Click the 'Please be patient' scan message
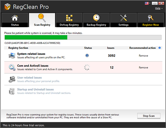 click(43, 33)
